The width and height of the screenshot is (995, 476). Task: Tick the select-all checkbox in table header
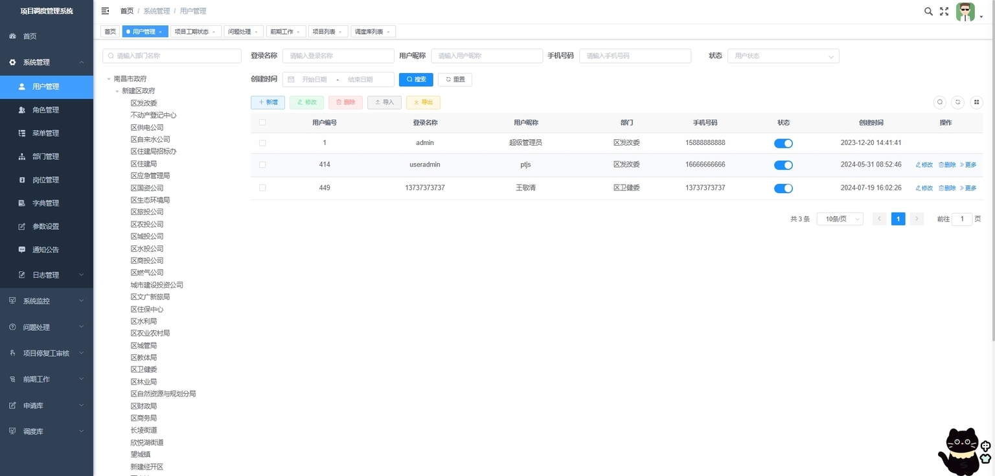[x=262, y=122]
